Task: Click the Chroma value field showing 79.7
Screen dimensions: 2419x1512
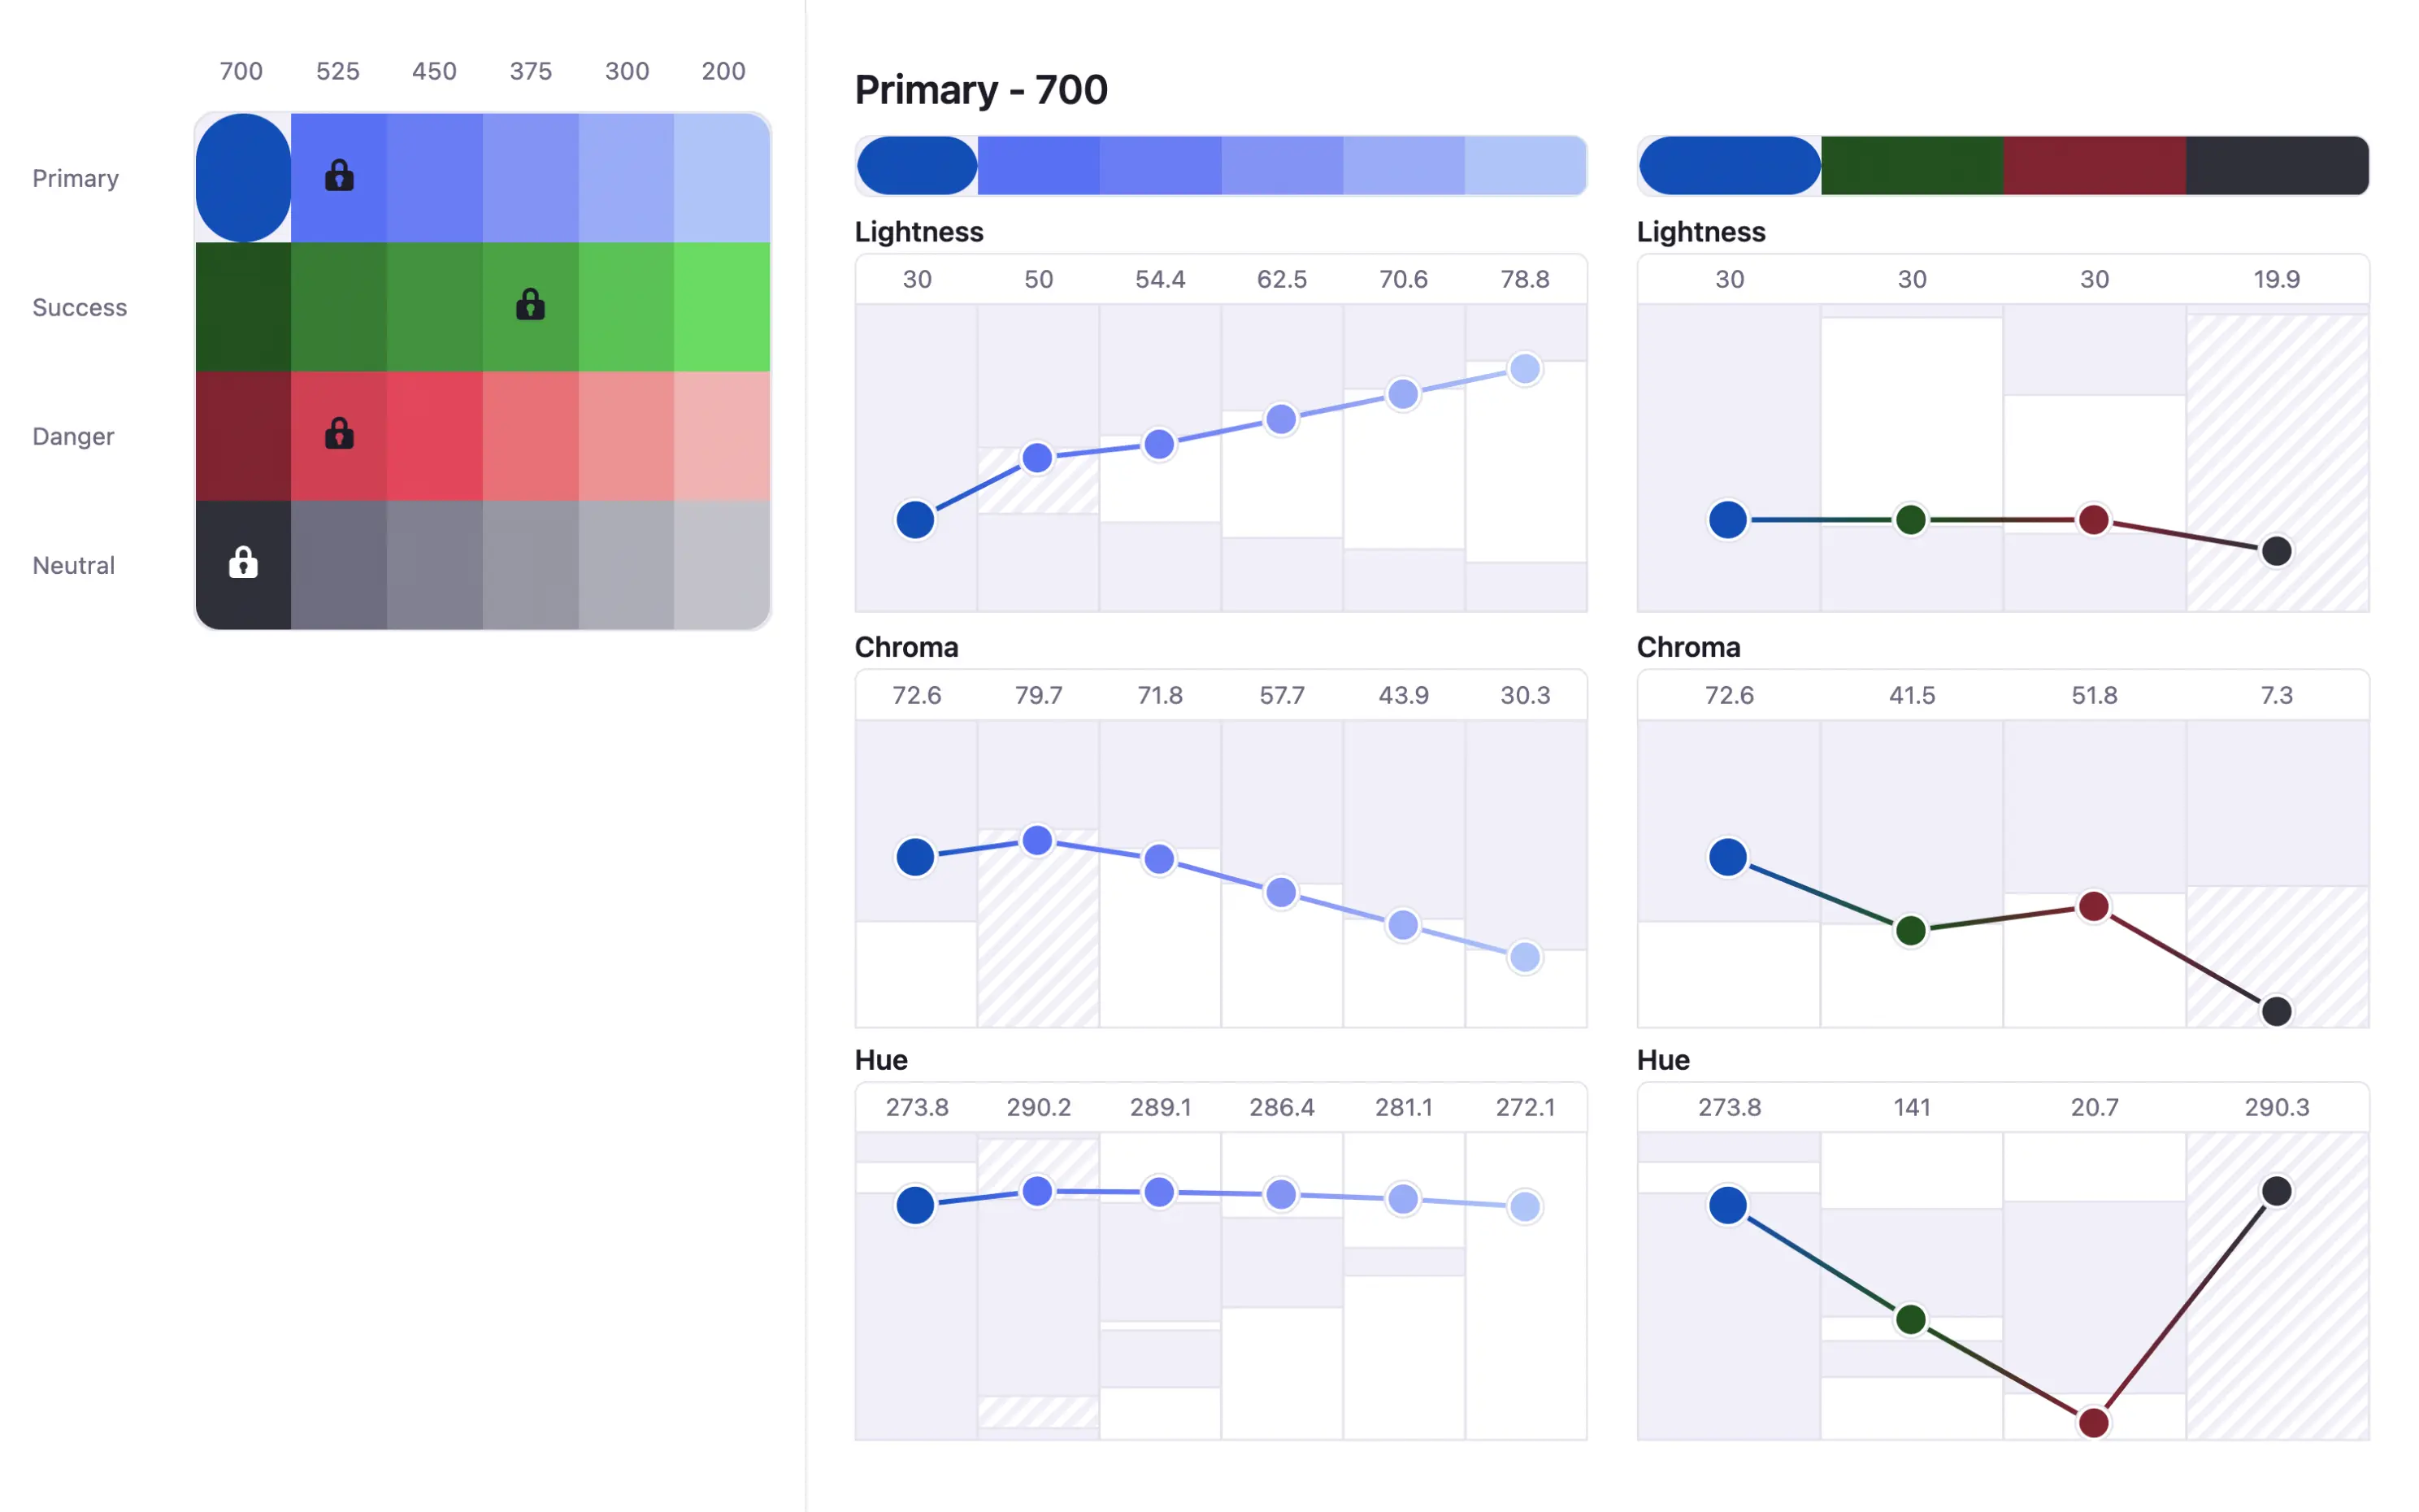Action: [x=1039, y=695]
